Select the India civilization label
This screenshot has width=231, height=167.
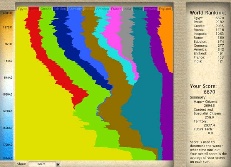pyautogui.click(x=127, y=8)
